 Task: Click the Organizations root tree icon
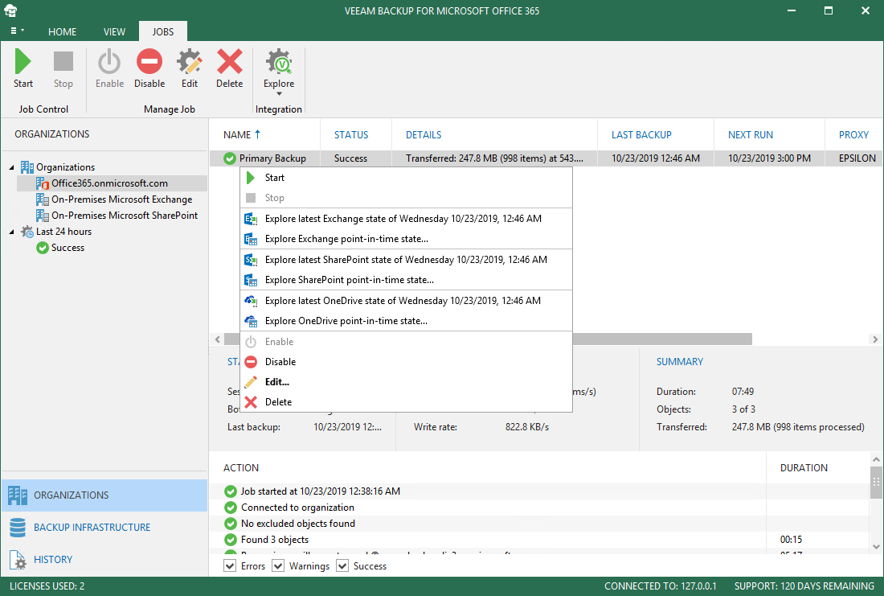(x=27, y=167)
